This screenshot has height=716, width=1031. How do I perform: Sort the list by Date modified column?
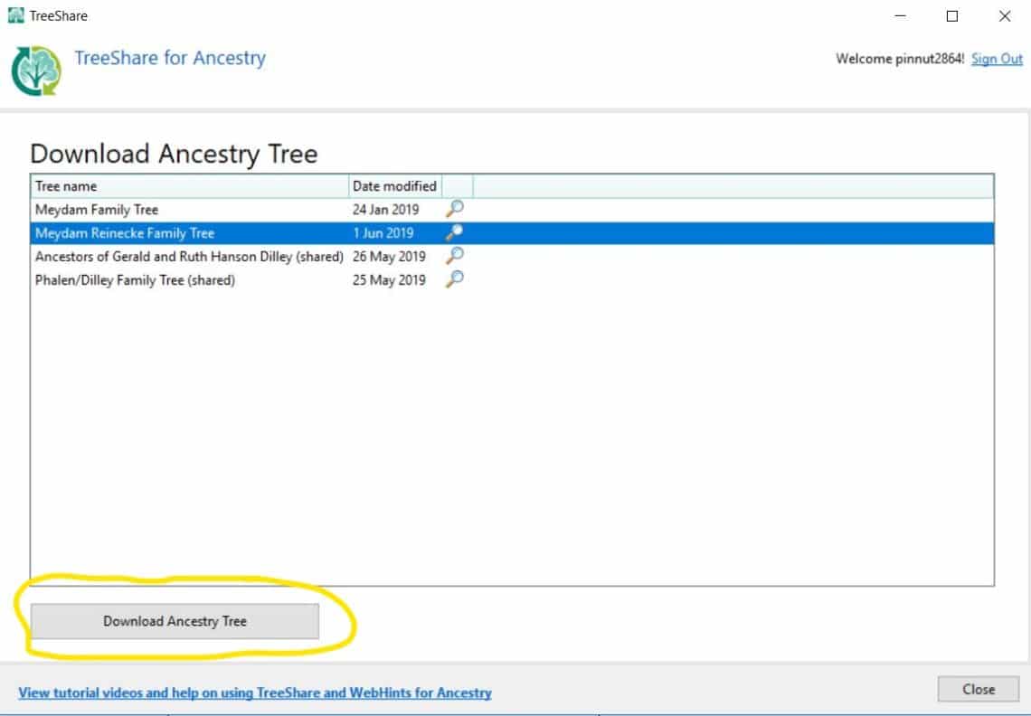tap(394, 185)
